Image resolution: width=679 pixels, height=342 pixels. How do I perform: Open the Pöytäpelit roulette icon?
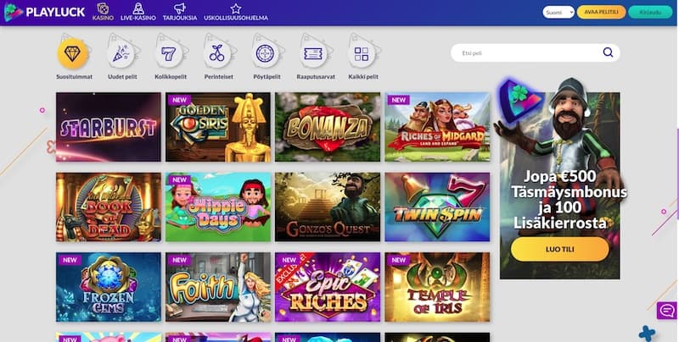[266, 53]
